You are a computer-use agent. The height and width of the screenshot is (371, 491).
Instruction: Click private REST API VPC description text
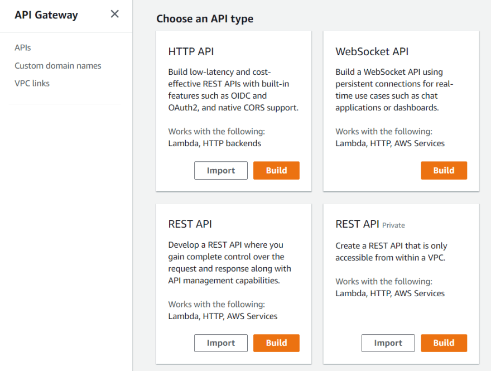click(391, 252)
